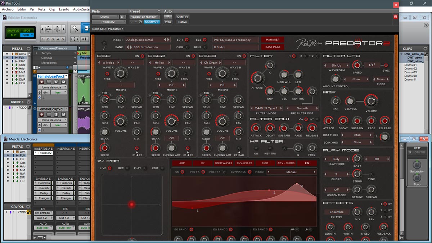Switch to the USER WAVES tab
Image resolution: width=432 pixels, height=243 pixels.
click(224, 163)
